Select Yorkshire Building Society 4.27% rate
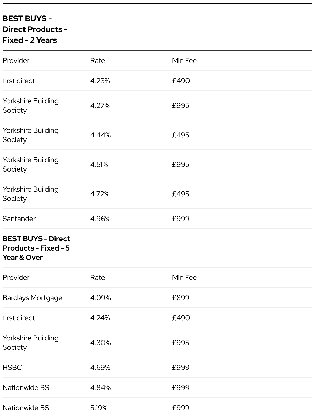The image size is (315, 420). point(100,106)
